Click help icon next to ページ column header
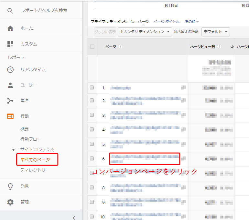The width and height of the screenshot is (249, 220). [121, 46]
